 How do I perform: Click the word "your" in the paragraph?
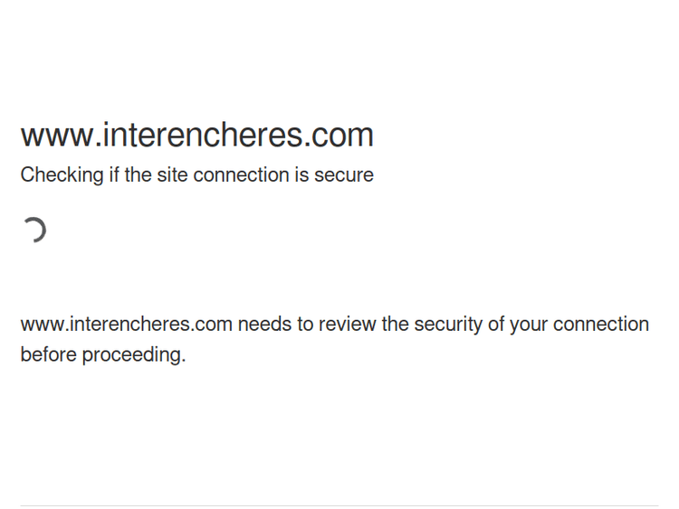pyautogui.click(x=529, y=324)
